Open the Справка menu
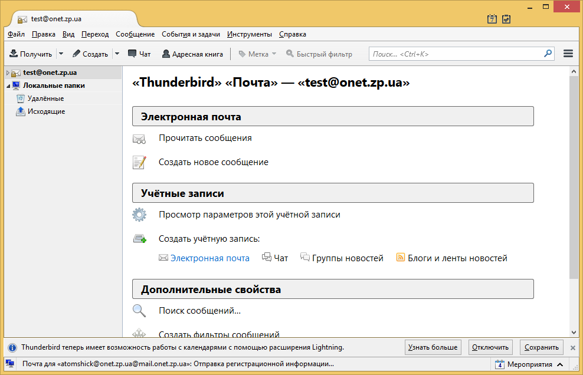The image size is (583, 375). coord(293,34)
